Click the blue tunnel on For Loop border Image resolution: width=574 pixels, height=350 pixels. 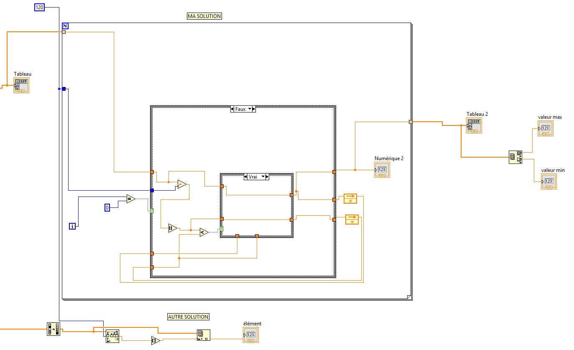pos(64,89)
